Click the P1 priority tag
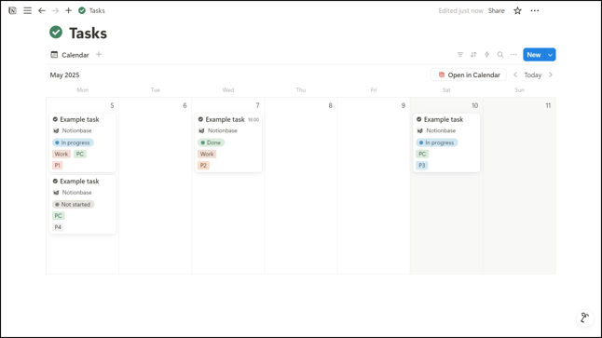Viewport: 602px width, 338px height. [x=57, y=166]
